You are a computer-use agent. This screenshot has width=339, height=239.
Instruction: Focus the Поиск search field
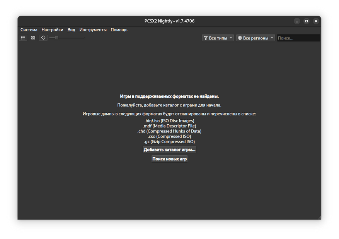pyautogui.click(x=298, y=38)
